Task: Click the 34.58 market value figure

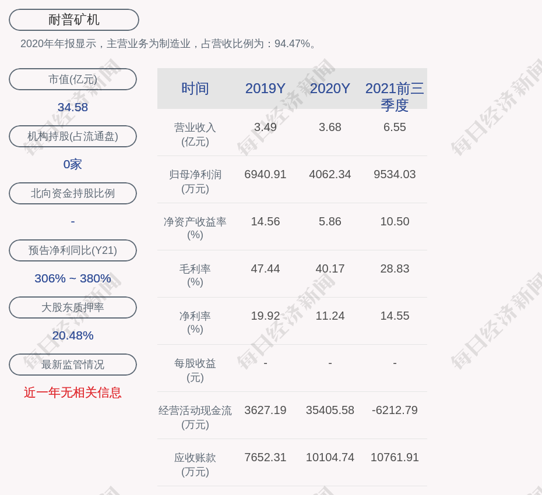Action: tap(73, 107)
